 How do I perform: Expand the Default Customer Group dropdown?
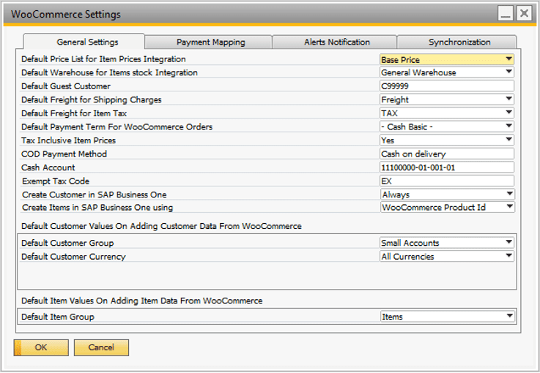[447, 243]
